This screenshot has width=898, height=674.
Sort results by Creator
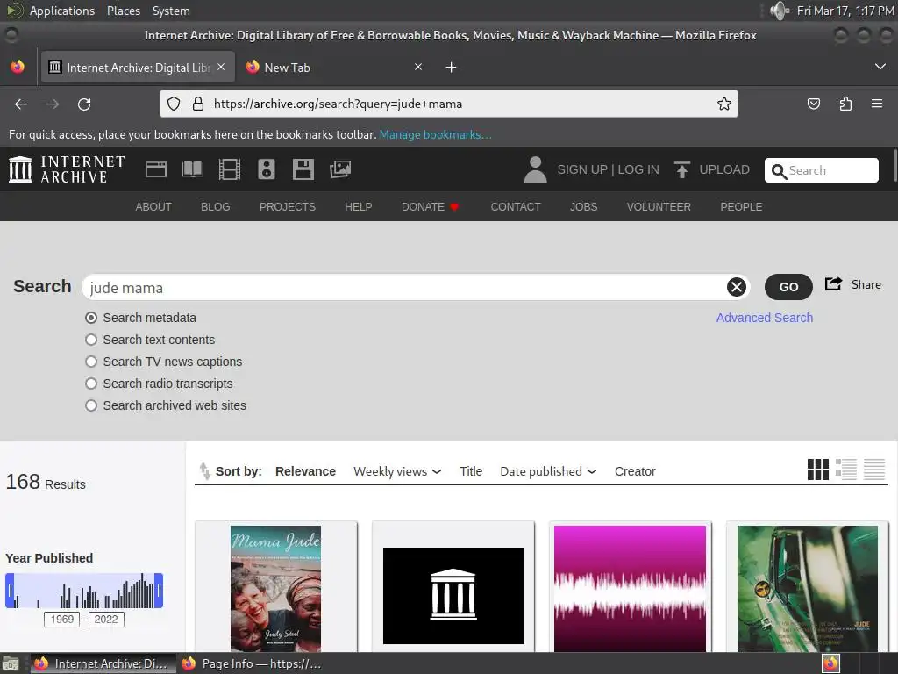(x=635, y=471)
